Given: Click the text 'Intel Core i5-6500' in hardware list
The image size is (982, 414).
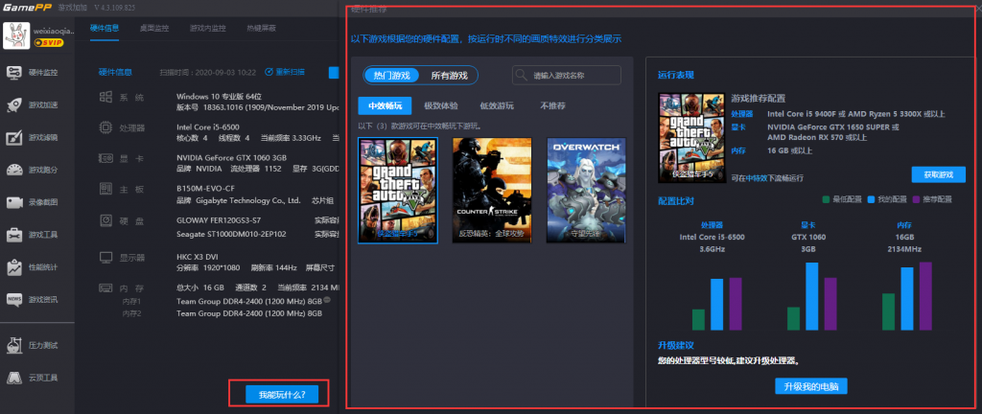Looking at the screenshot, I should (208, 127).
